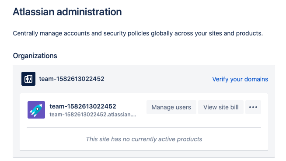
Task: Open organization name team-1582613022452 beside building icon
Action: click(x=72, y=79)
